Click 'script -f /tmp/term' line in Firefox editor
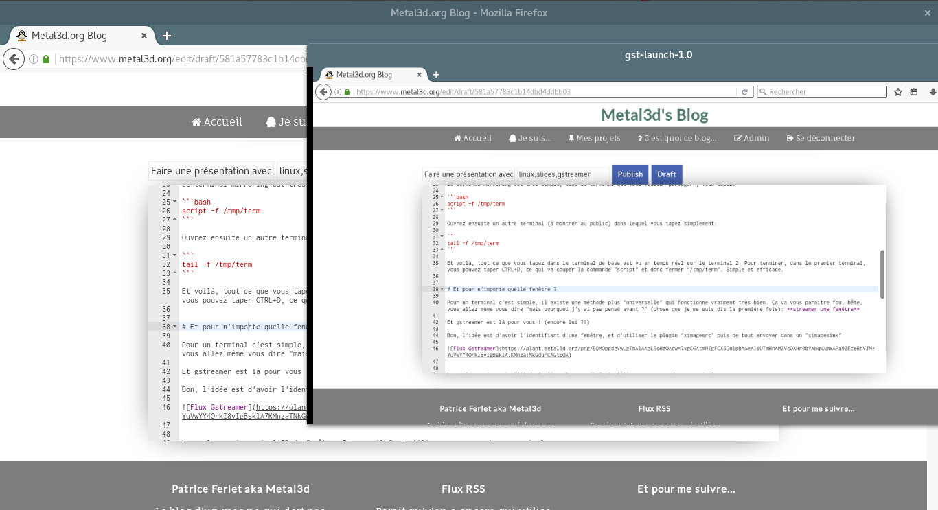Image resolution: width=938 pixels, height=510 pixels. (221, 211)
